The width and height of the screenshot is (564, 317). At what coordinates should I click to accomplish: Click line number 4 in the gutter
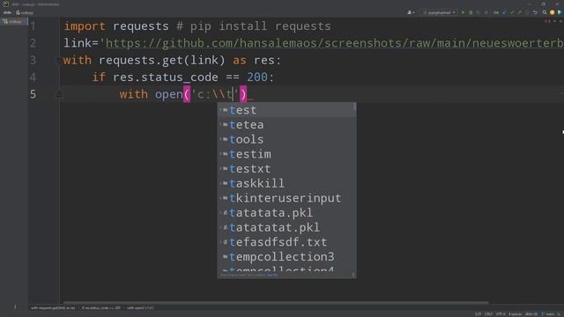click(x=33, y=77)
